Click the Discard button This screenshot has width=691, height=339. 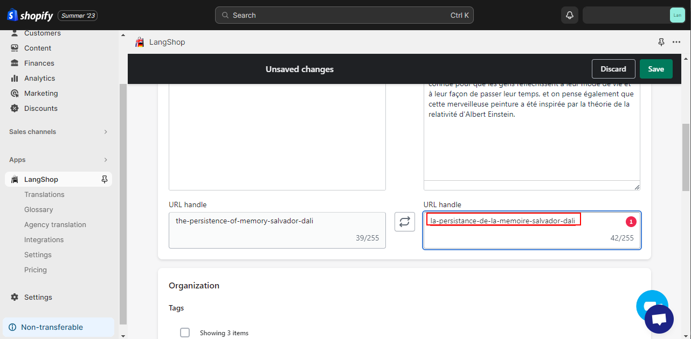[x=613, y=69]
